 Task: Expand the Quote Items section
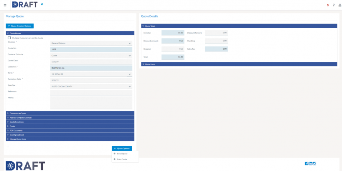tap(239, 64)
